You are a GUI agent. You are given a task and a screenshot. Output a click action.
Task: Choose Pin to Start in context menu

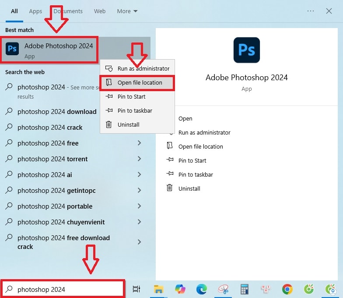tap(137, 96)
